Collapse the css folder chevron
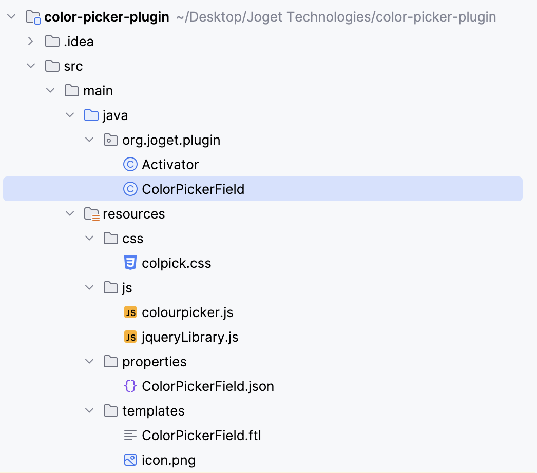 coord(89,239)
